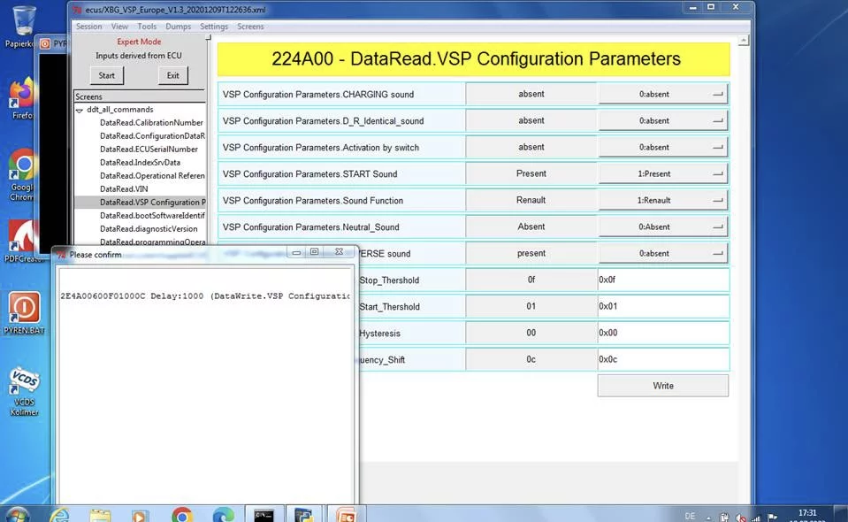Open the Sound Function 1:Renault dropdown

(663, 200)
